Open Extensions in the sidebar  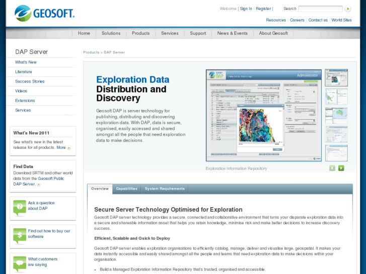pyautogui.click(x=25, y=101)
